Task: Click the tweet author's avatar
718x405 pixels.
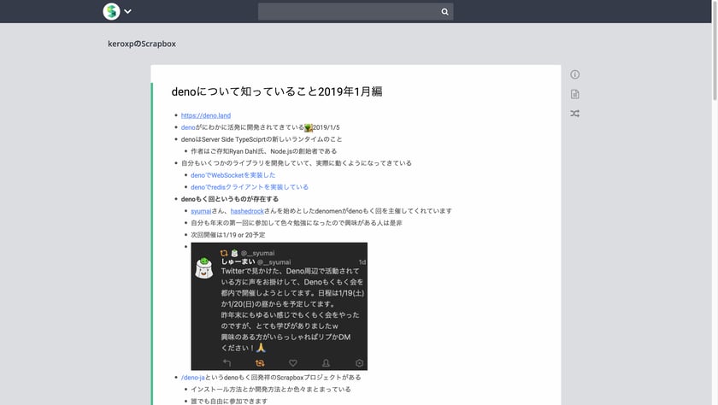Action: (203, 268)
